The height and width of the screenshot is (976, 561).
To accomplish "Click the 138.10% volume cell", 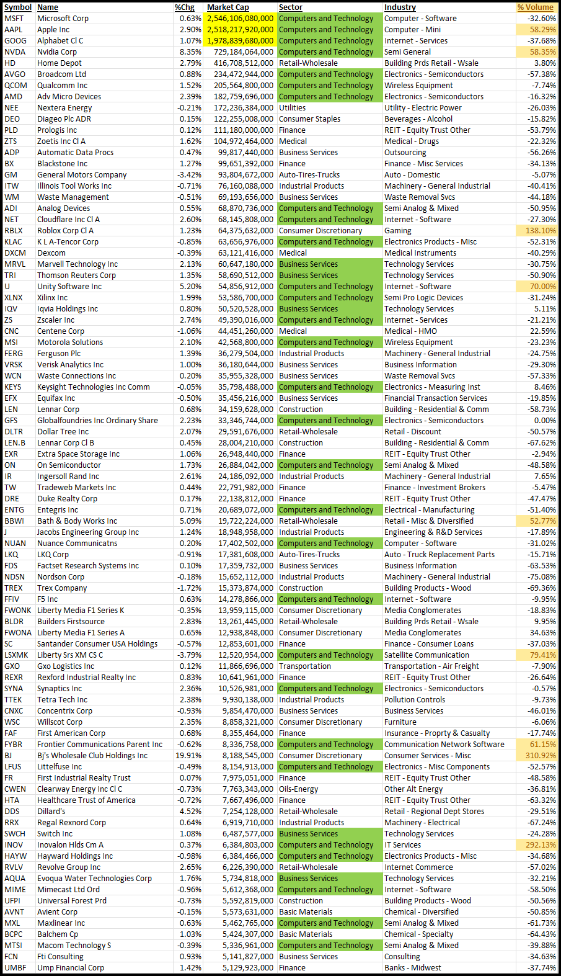I will tap(541, 231).
